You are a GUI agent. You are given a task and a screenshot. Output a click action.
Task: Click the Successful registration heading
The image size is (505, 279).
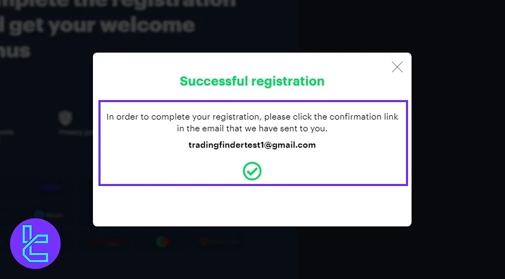tap(252, 81)
